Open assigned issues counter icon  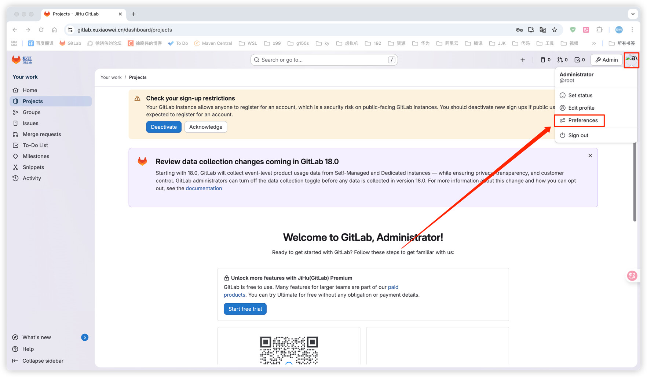[x=545, y=60]
